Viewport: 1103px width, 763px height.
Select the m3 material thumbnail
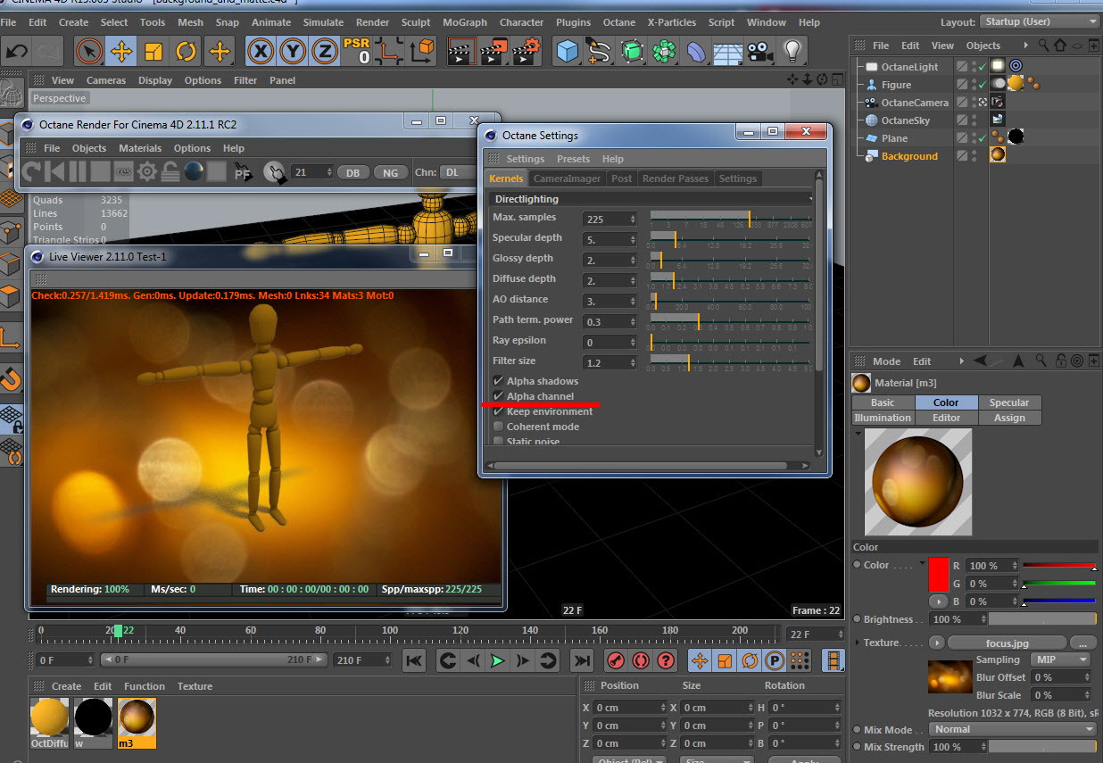[137, 717]
